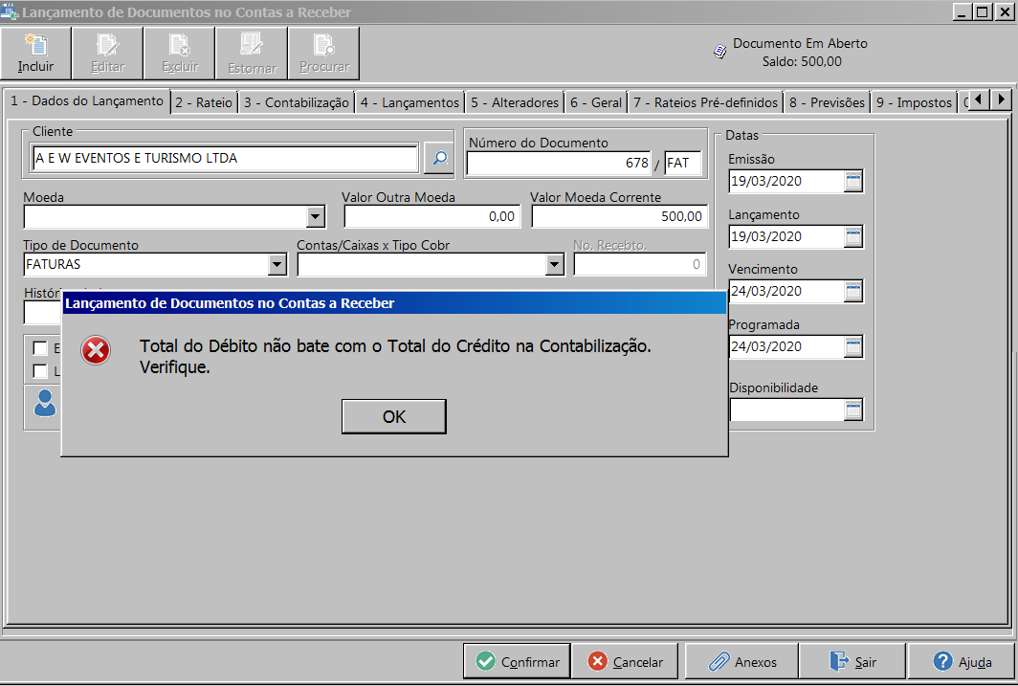Click the Incluir toolbar button
1018x686 pixels.
[35, 54]
